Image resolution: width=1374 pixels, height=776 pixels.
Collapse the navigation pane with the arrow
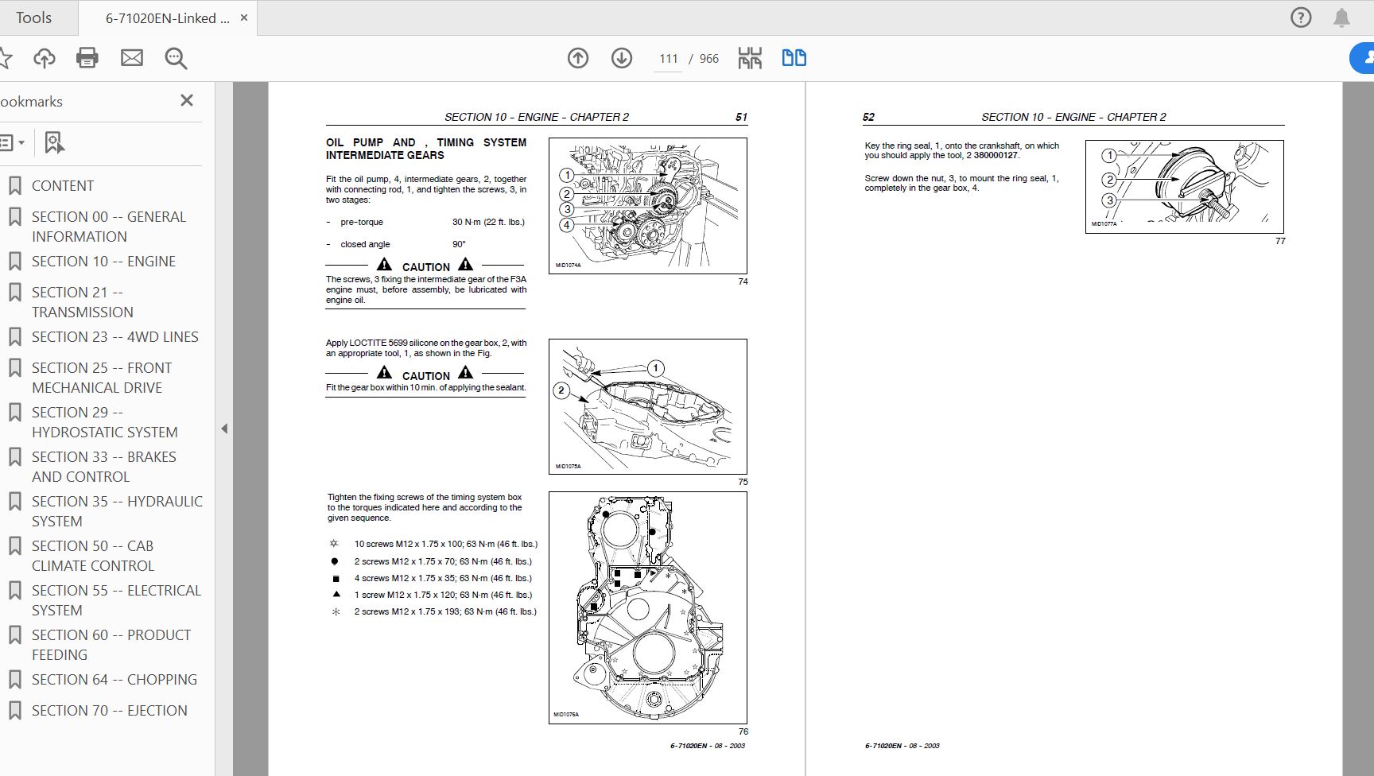click(x=224, y=429)
